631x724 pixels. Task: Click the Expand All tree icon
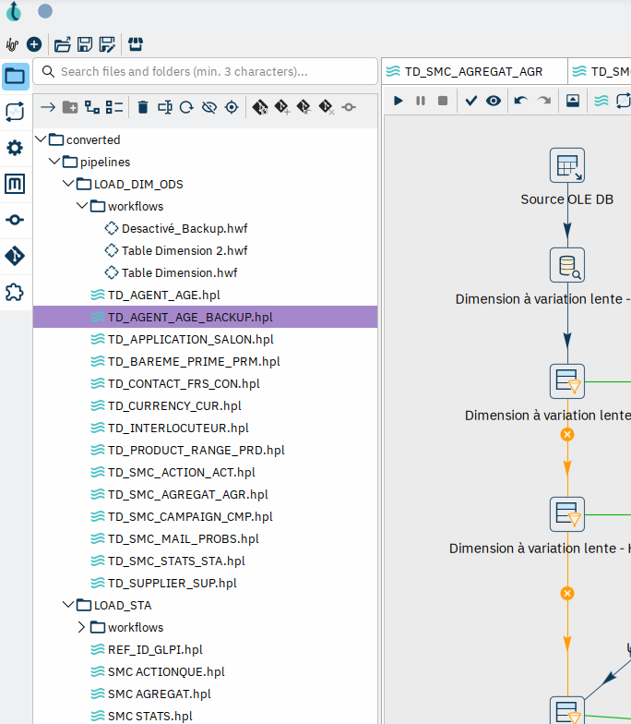click(92, 107)
